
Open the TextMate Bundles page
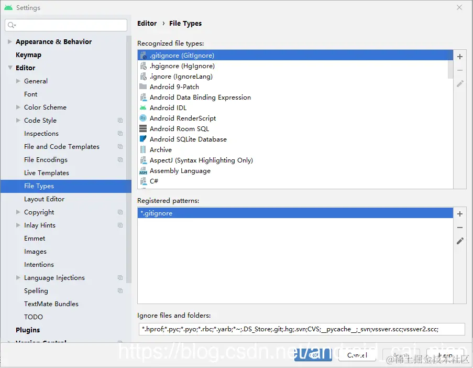[x=51, y=304]
